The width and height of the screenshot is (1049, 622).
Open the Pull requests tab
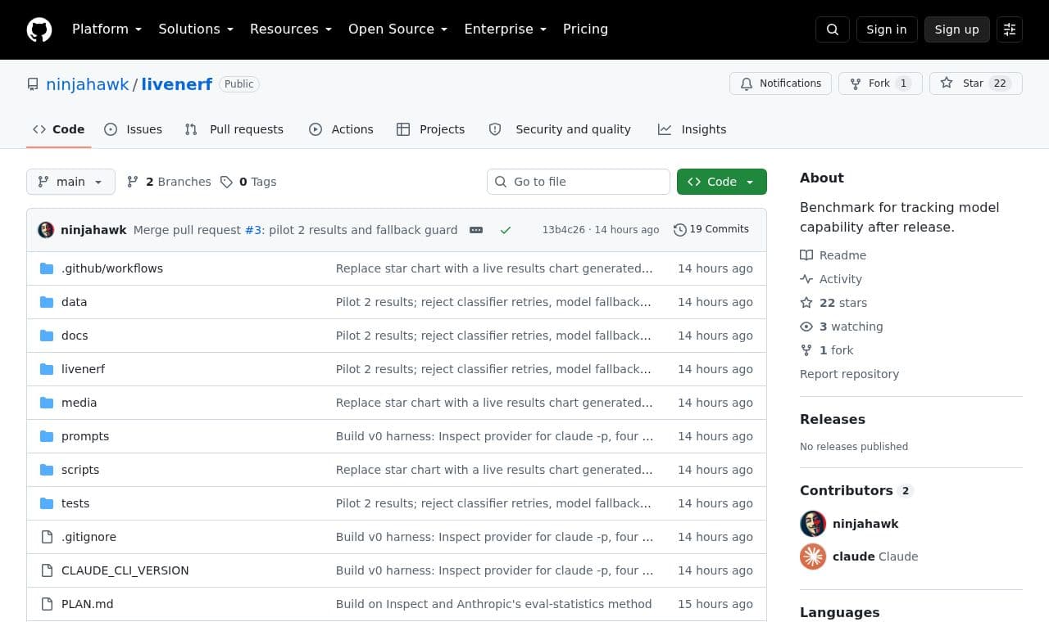[x=234, y=129]
